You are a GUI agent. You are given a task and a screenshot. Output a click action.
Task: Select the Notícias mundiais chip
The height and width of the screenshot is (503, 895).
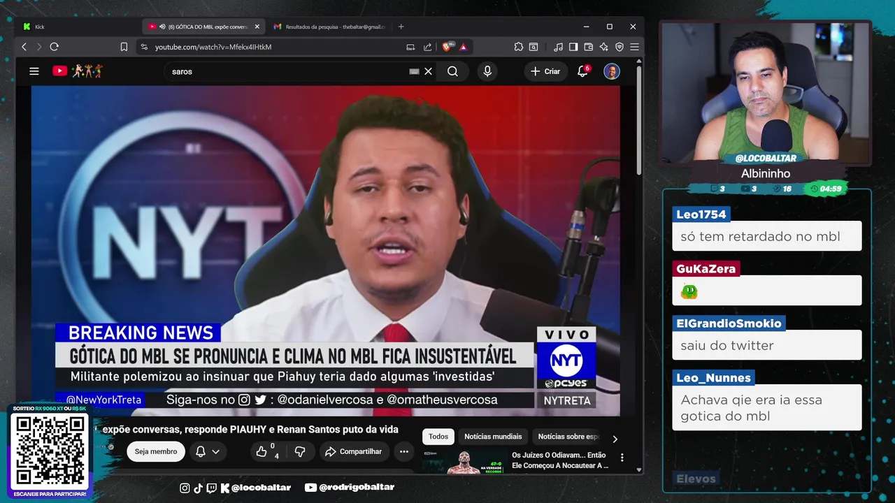(x=493, y=437)
